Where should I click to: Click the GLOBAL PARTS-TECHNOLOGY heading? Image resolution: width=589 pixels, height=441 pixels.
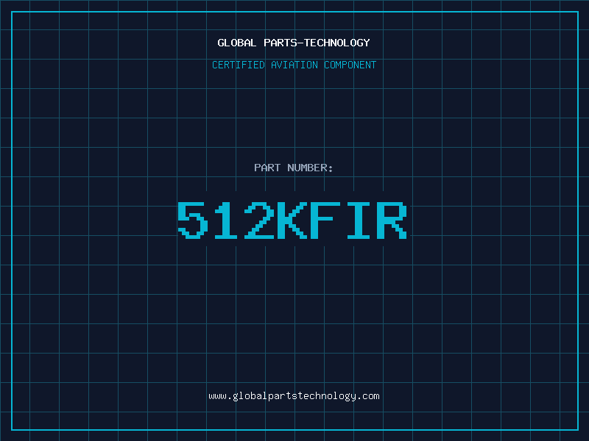point(294,43)
